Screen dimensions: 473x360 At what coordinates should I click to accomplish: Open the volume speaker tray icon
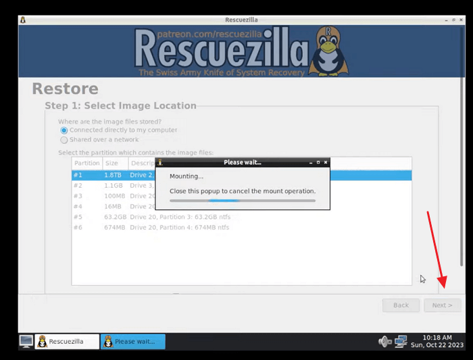click(385, 342)
